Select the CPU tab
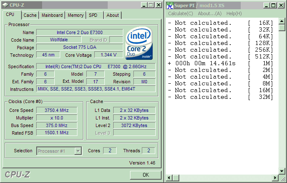The height and width of the screenshot is (183, 287). 10,14
